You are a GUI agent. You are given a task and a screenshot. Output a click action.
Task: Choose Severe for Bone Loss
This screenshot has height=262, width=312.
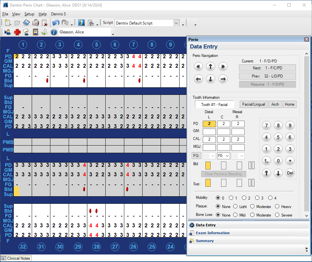(277, 215)
